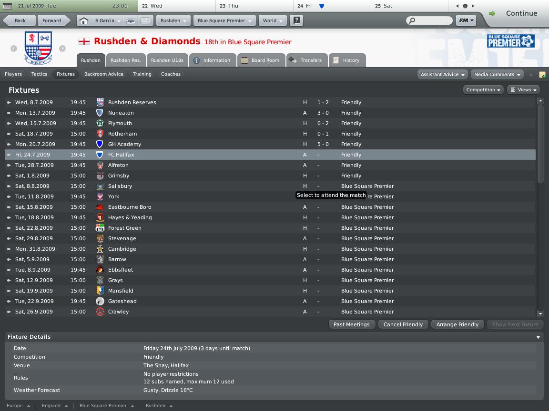Viewport: 549px width, 411px height.
Task: Open the help question mark icon
Action: tap(296, 20)
